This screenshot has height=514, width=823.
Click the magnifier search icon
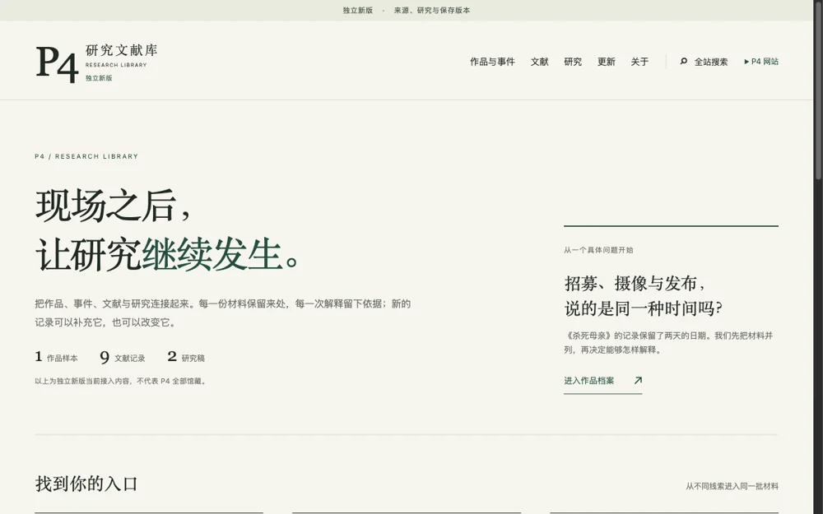(x=683, y=62)
